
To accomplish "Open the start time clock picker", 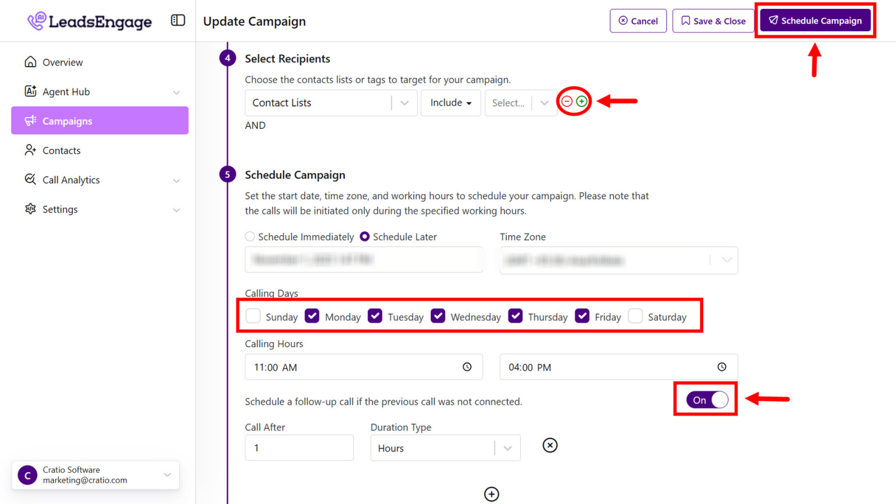I will click(467, 367).
